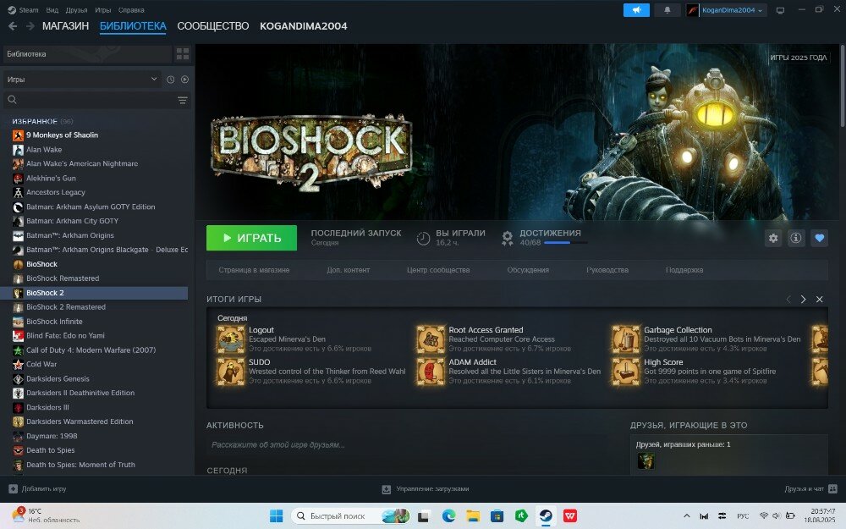
Task: Show hidden tray icons chevron
Action: (686, 516)
